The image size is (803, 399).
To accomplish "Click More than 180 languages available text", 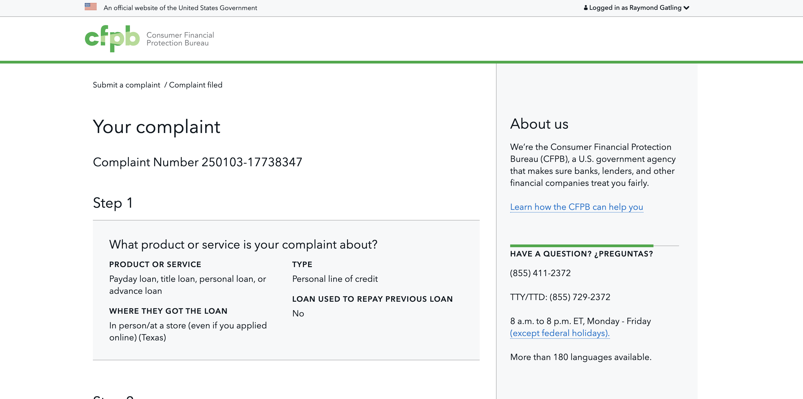I will click(581, 357).
